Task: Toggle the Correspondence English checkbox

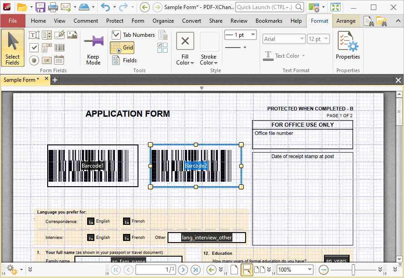Action: coord(91,222)
